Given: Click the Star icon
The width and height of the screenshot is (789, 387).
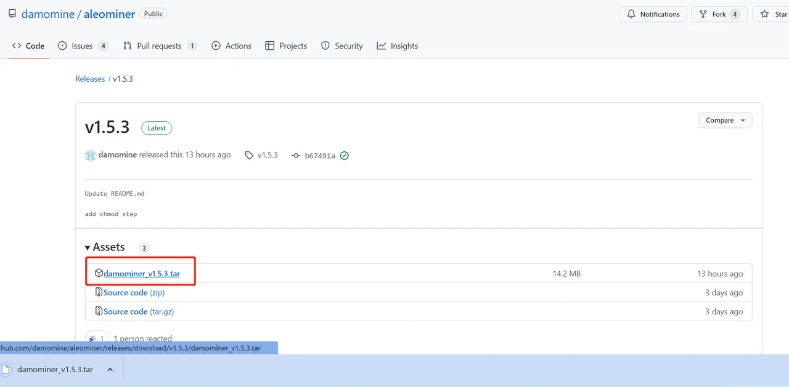Looking at the screenshot, I should tap(764, 14).
